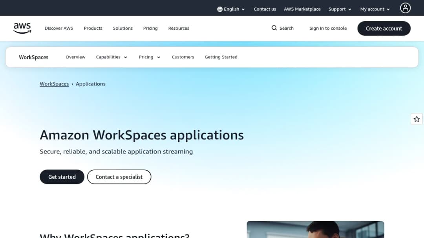Screen dimensions: 424x238
Task: Click the Search field label
Action: pyautogui.click(x=286, y=28)
